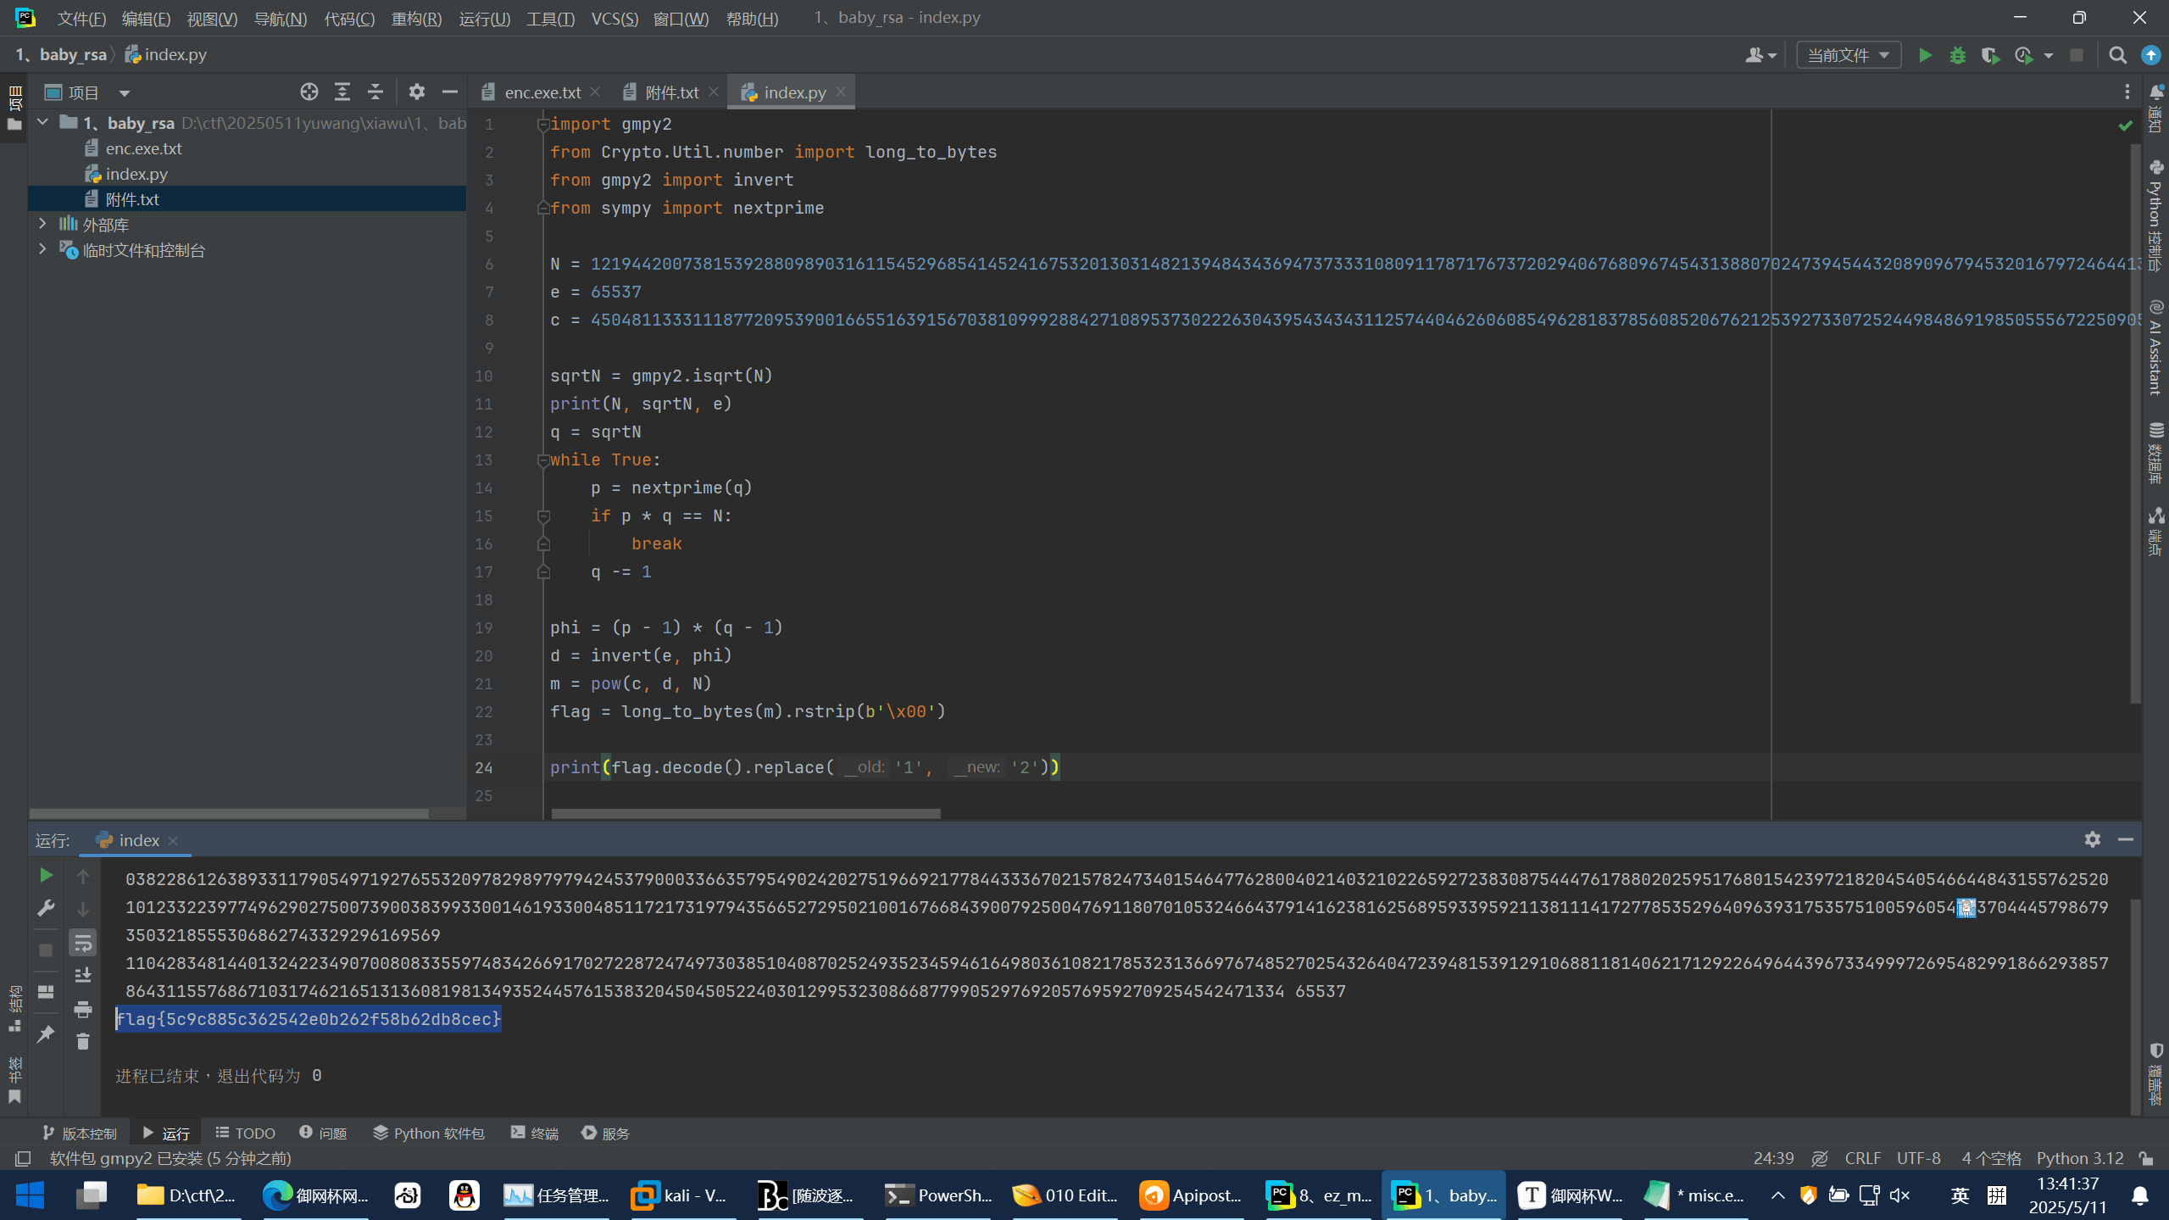Screen dimensions: 2169x1220
Task: Open project panel settings gear
Action: click(x=416, y=92)
